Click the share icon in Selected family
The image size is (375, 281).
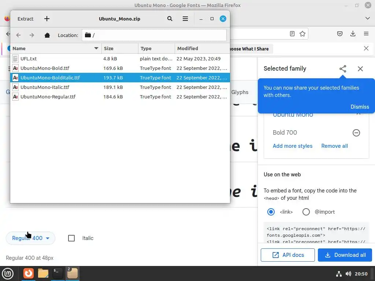point(343,69)
